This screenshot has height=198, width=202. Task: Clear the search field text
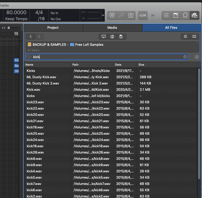tap(185, 56)
